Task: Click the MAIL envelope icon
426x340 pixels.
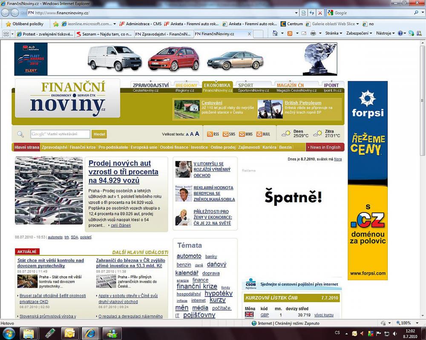Action: tap(259, 134)
